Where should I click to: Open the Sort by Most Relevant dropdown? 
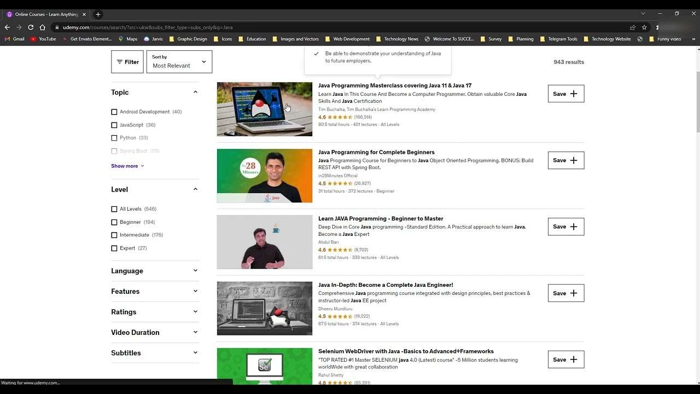[179, 62]
